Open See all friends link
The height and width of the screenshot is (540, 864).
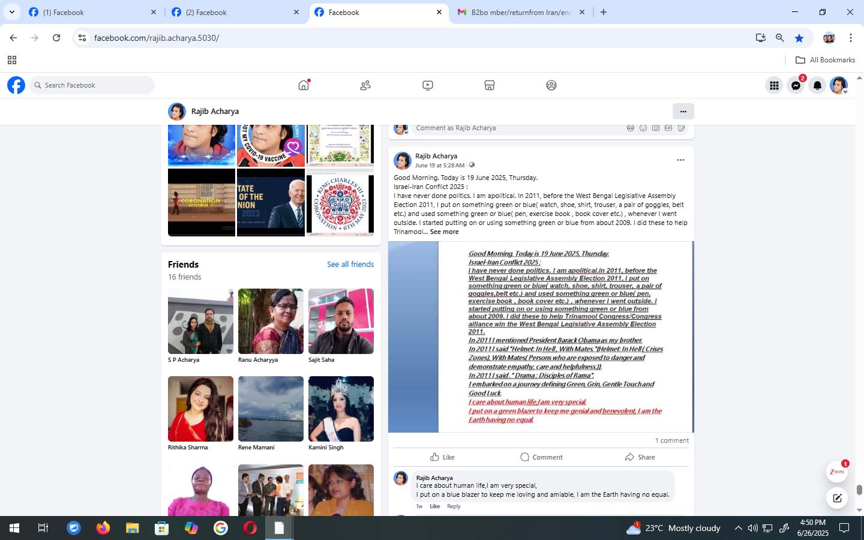coord(350,265)
